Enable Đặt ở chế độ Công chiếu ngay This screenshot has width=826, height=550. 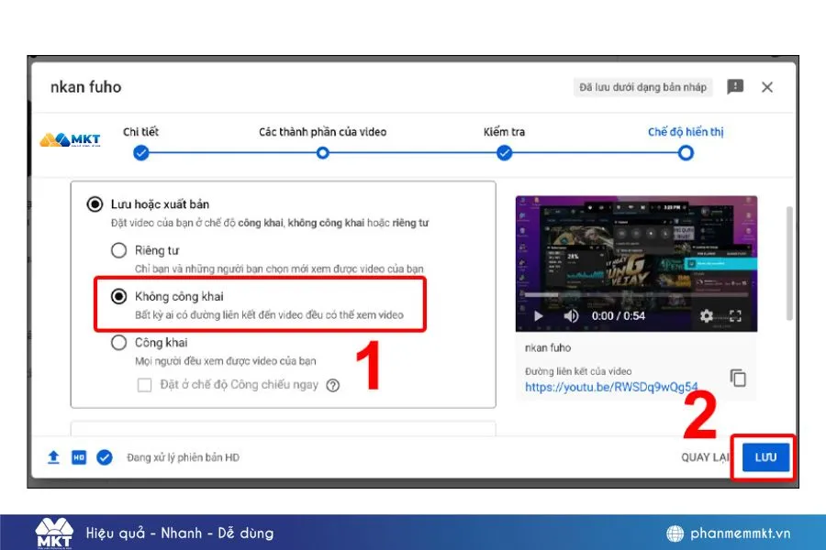142,385
